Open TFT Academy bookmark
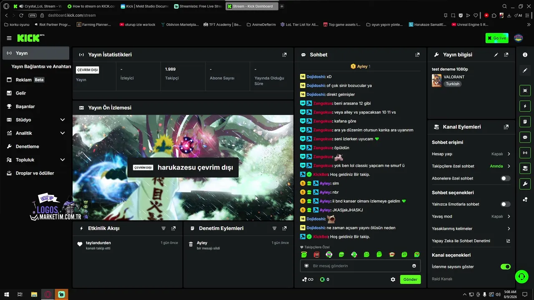This screenshot has width=534, height=300. (222, 25)
